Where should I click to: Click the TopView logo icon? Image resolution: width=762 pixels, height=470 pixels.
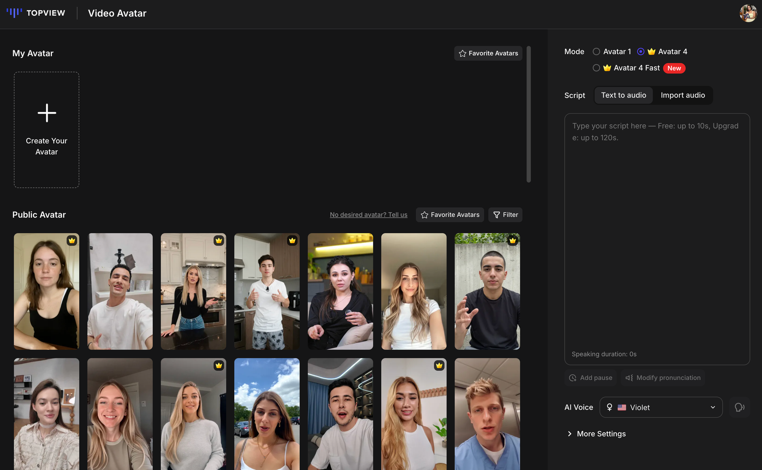click(x=14, y=13)
